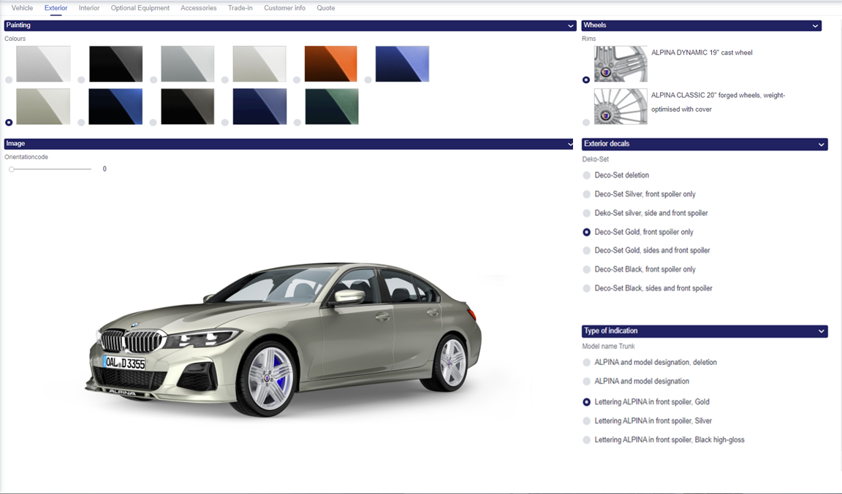
Task: Select Lettering ALPINA in front spoiler, Silver
Action: click(x=586, y=421)
